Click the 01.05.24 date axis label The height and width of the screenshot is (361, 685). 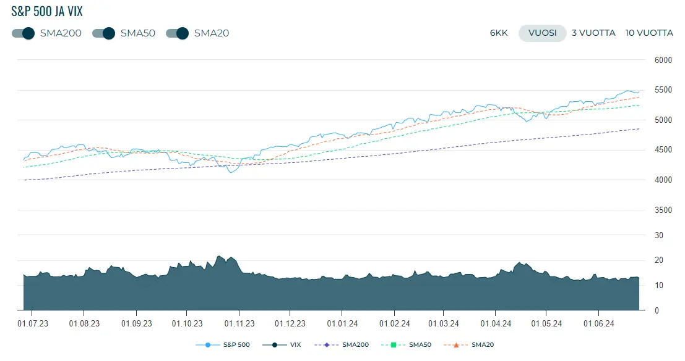coord(546,323)
